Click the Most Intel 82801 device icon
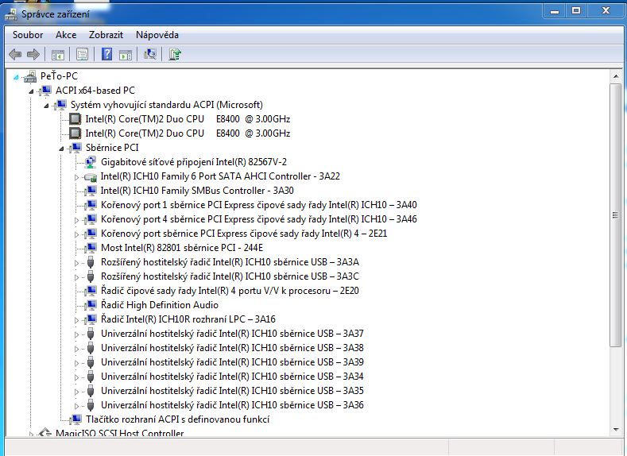 [x=91, y=248]
